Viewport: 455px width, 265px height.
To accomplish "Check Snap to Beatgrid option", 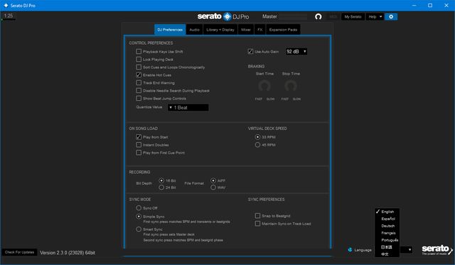I will (x=257, y=216).
